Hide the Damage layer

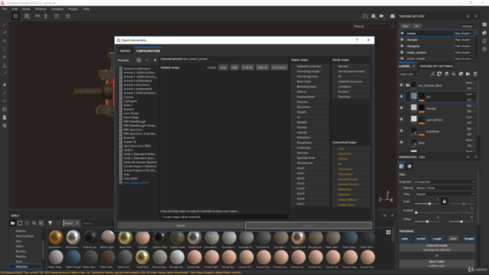coord(401,108)
